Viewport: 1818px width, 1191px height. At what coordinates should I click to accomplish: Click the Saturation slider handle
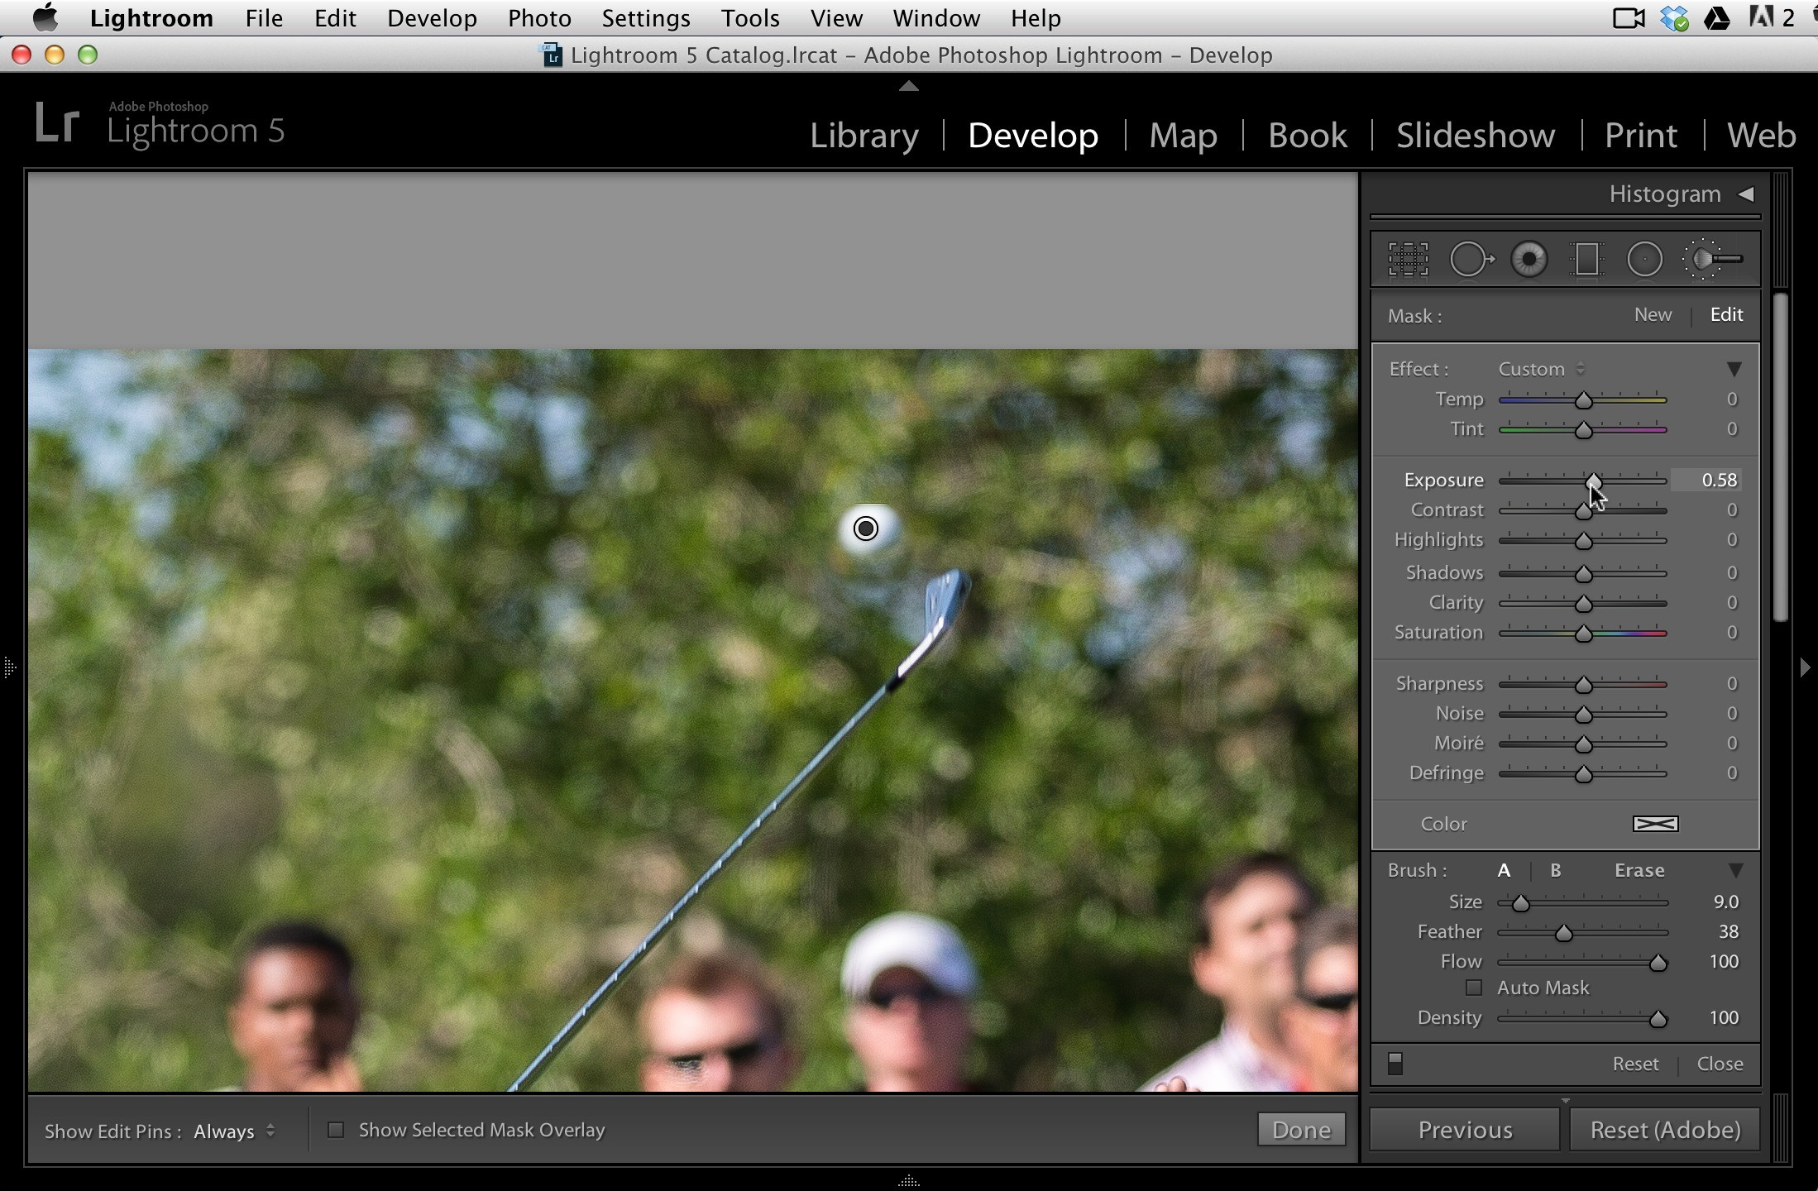(1583, 634)
